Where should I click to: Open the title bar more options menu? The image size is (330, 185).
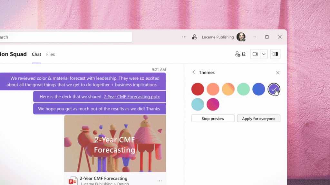[x=184, y=37]
